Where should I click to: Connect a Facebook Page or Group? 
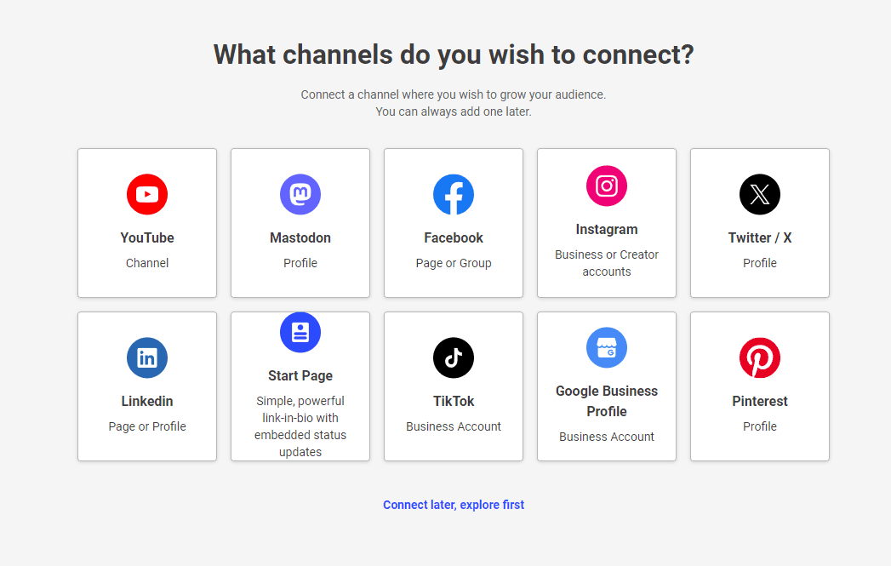(x=453, y=223)
